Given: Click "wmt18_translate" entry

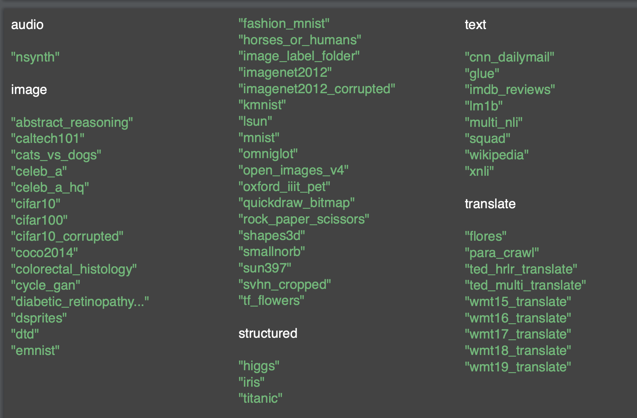Looking at the screenshot, I should (x=518, y=351).
